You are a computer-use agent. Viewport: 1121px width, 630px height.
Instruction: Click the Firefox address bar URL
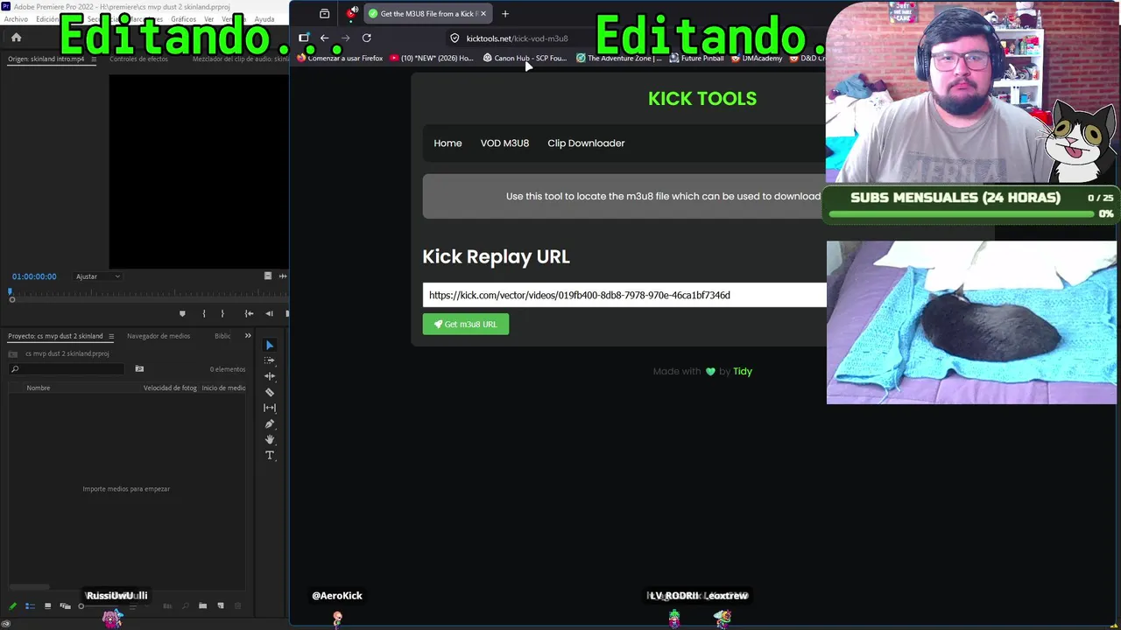(x=517, y=38)
